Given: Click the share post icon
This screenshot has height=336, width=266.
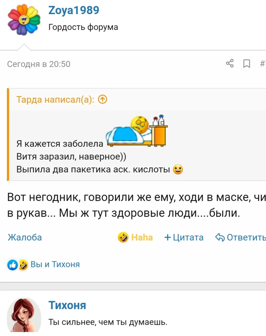Looking at the screenshot, I should point(230,63).
